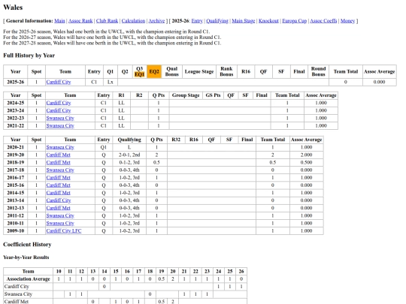Open Cardiff City link in 2025-26 row
The image size is (406, 304).
click(x=59, y=82)
